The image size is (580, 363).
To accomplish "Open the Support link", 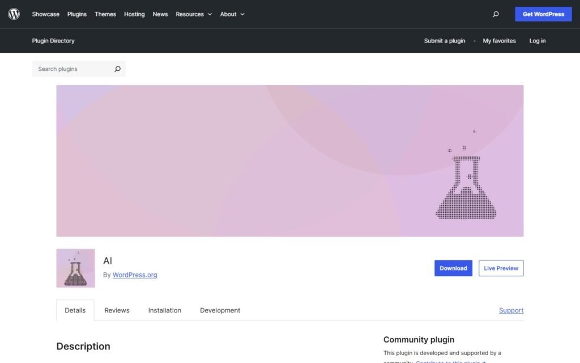I will pyautogui.click(x=511, y=310).
